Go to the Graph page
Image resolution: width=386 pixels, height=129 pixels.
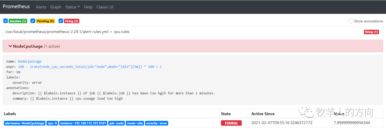[x=56, y=7]
